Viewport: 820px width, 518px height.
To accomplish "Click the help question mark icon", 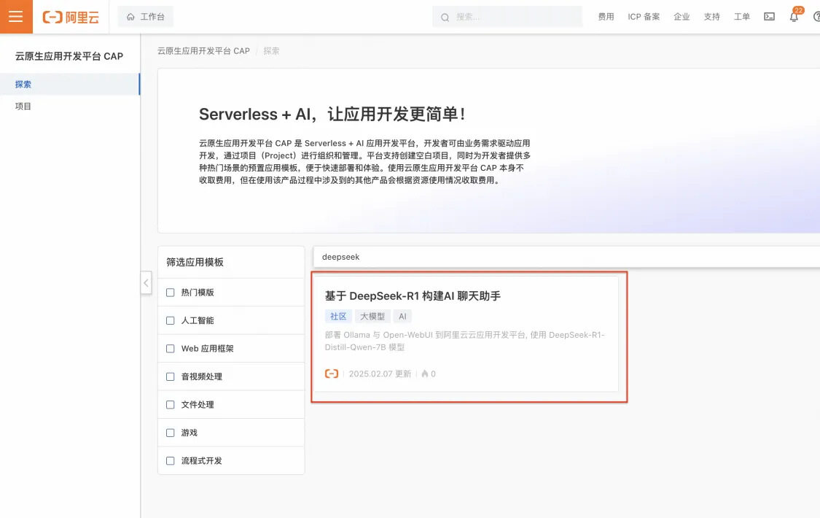I will click(817, 16).
